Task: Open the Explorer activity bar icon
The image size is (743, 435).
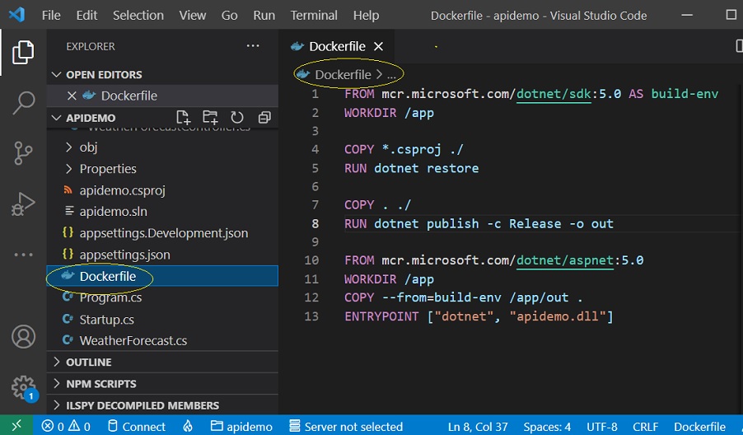Action: point(23,52)
